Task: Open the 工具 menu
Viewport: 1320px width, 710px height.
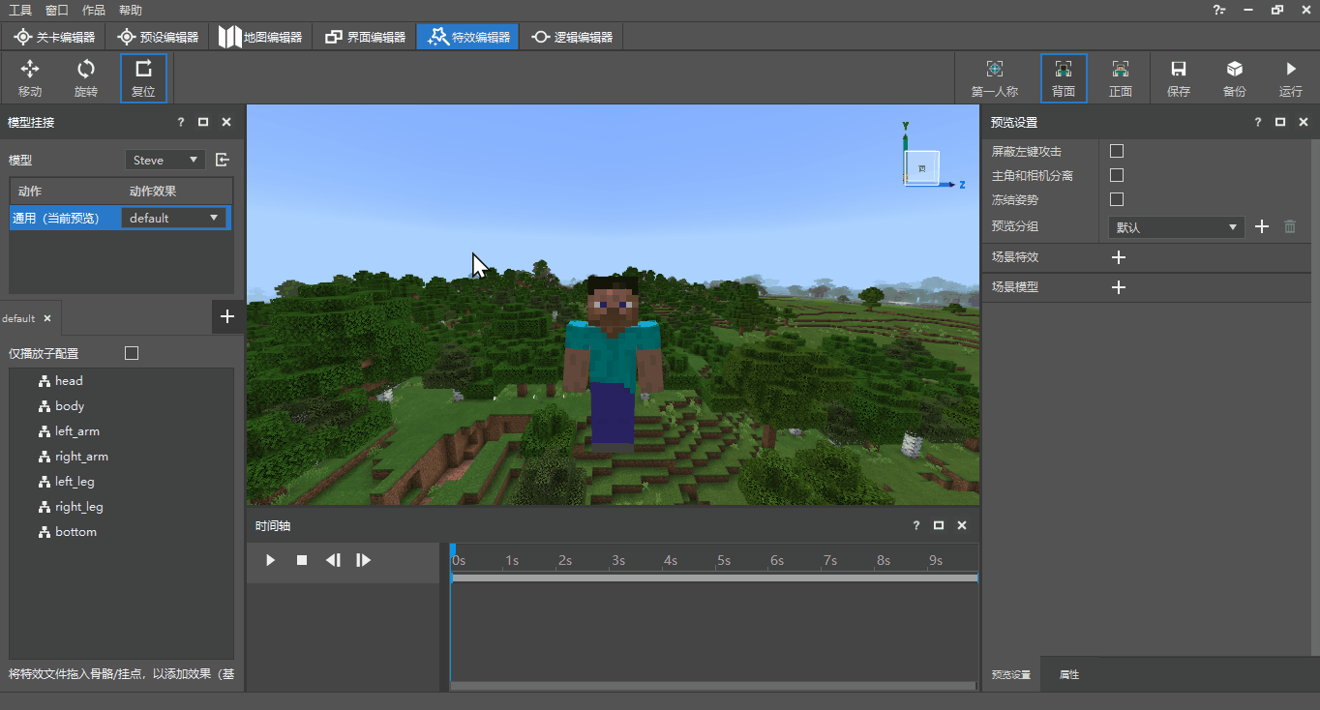Action: pyautogui.click(x=20, y=10)
